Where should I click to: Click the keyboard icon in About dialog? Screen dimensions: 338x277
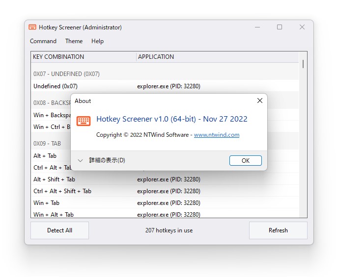coord(84,121)
